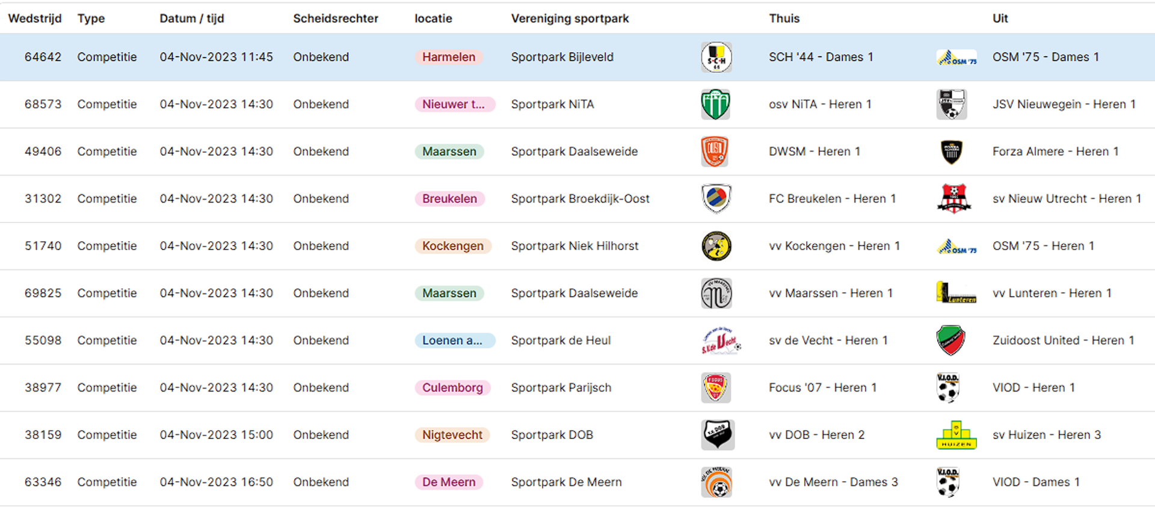Screen dimensions: 1155x507
Task: Click the Zuidoost United shield logo
Action: (951, 340)
